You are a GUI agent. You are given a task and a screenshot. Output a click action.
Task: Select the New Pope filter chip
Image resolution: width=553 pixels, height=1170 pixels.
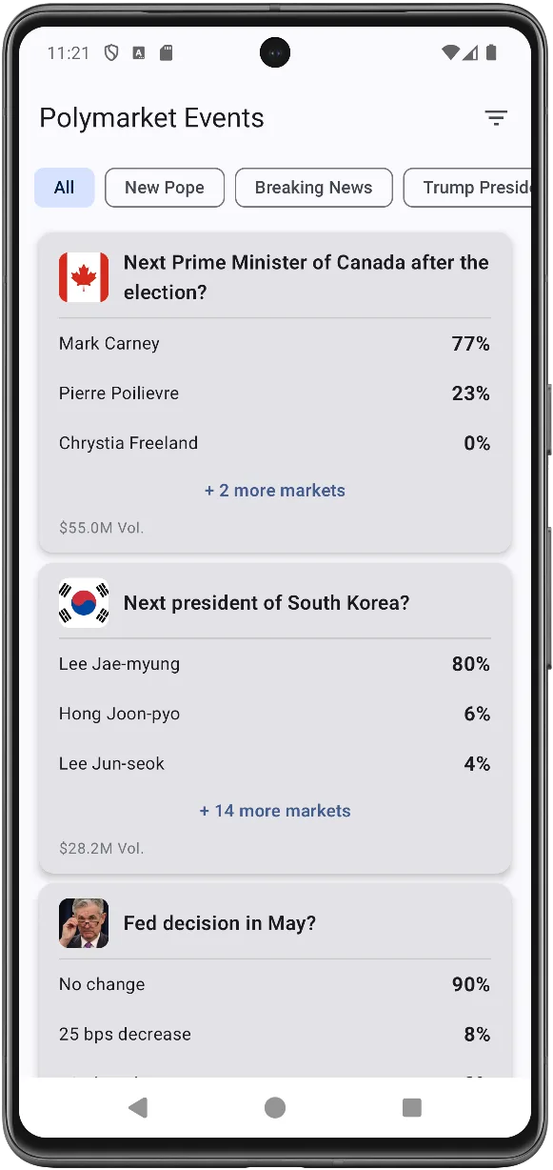pyautogui.click(x=165, y=188)
